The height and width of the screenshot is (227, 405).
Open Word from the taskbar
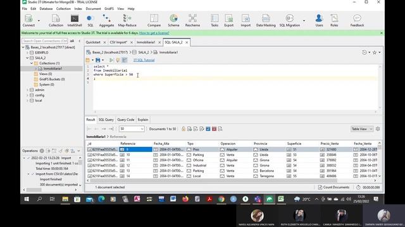173,199
